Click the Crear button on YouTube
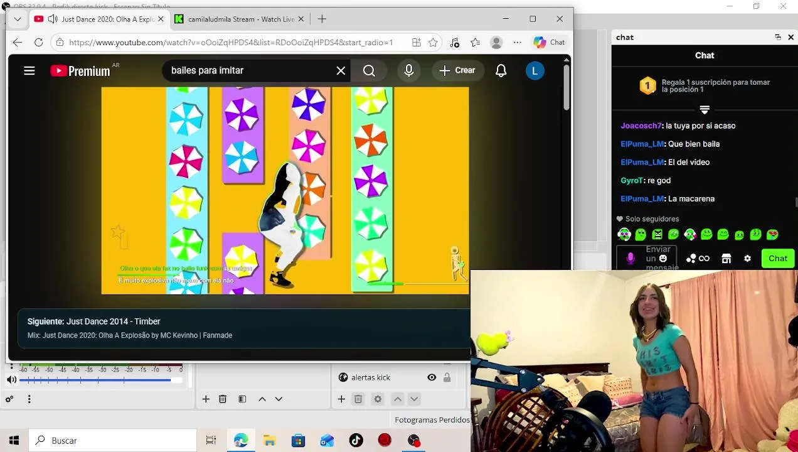 [457, 70]
